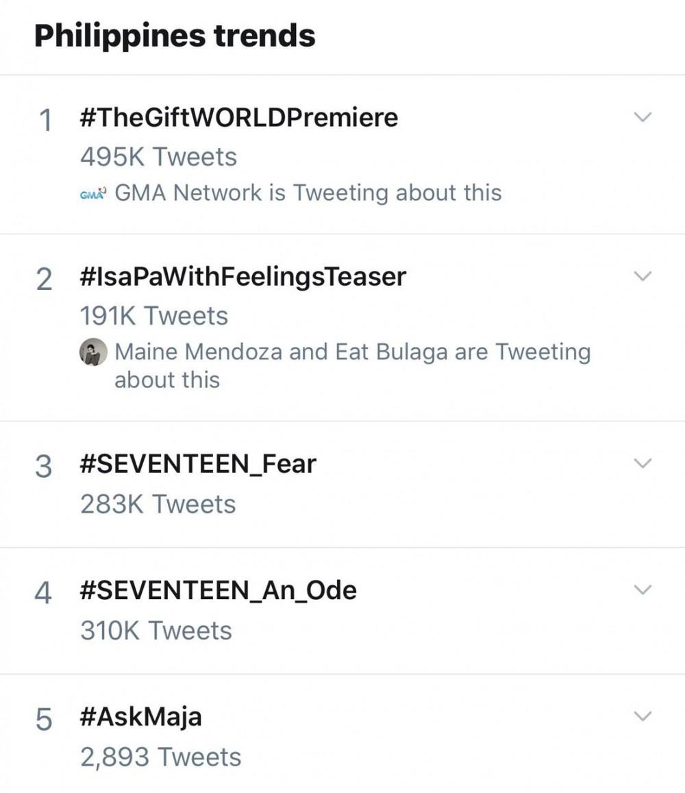
Task: Click the 283K Tweets count
Action: click(x=158, y=504)
